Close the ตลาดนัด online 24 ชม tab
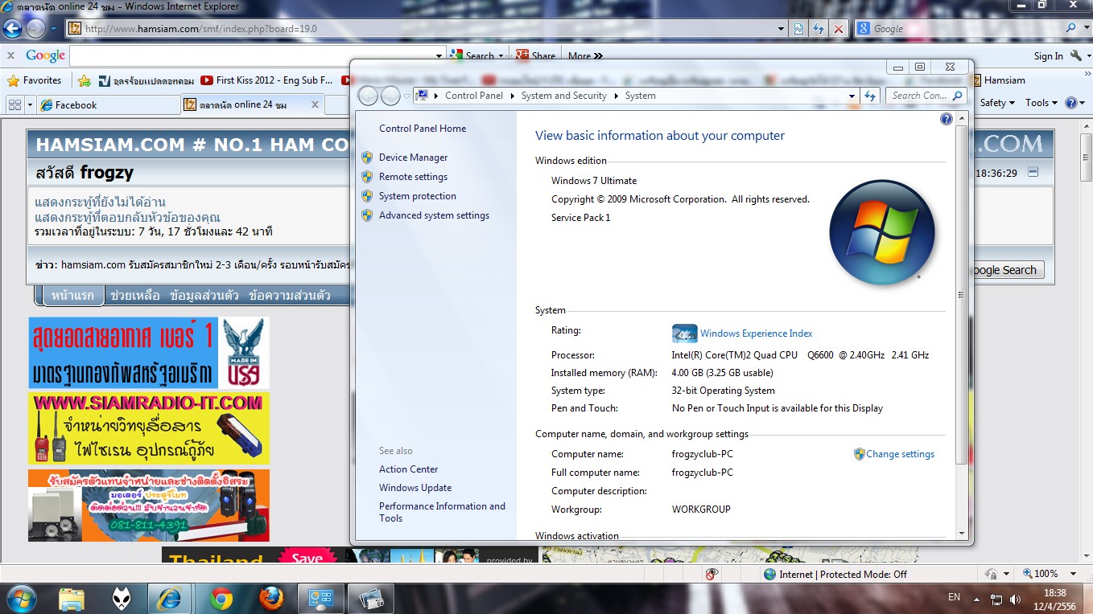 [316, 104]
